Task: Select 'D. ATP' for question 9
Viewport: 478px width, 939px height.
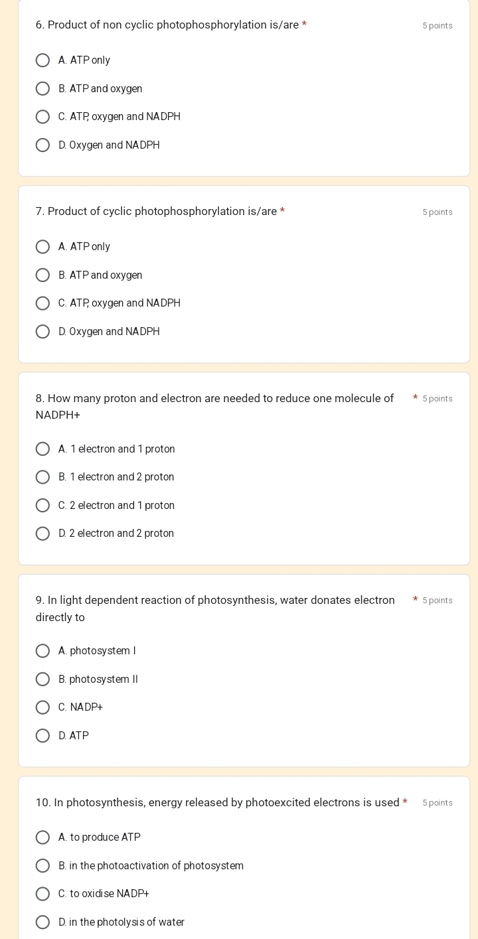Action: tap(42, 736)
